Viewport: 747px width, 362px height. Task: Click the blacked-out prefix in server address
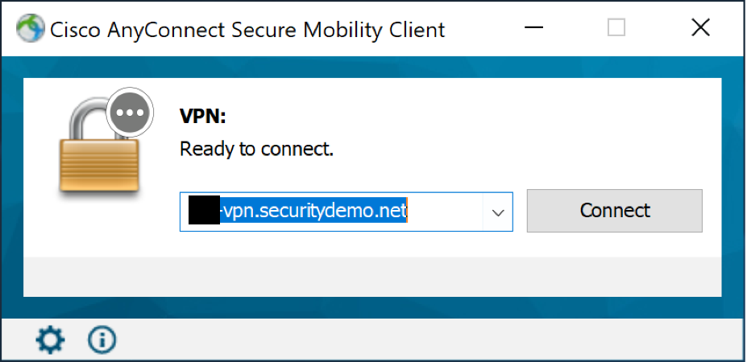tap(204, 212)
